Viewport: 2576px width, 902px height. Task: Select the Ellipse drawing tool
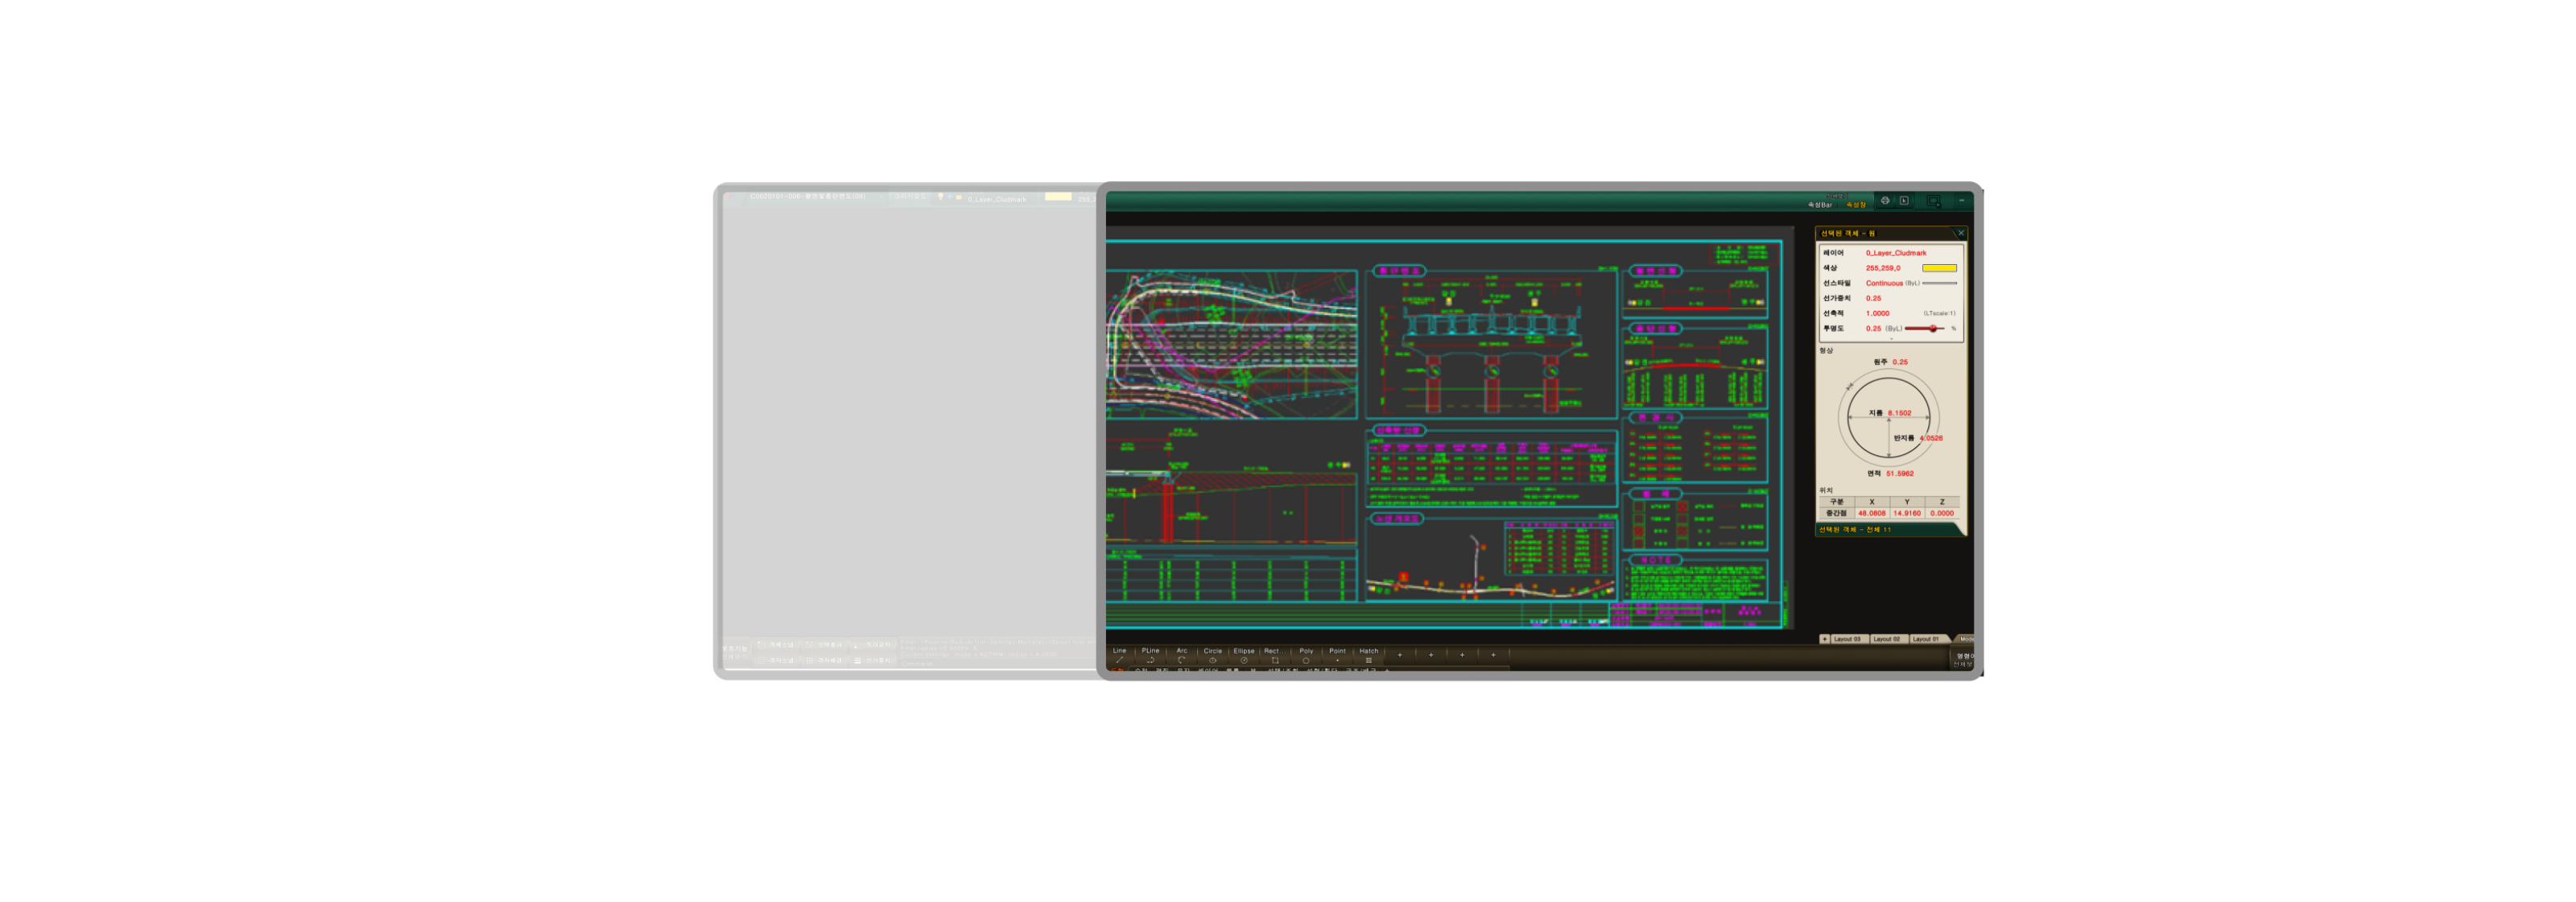tap(1243, 655)
